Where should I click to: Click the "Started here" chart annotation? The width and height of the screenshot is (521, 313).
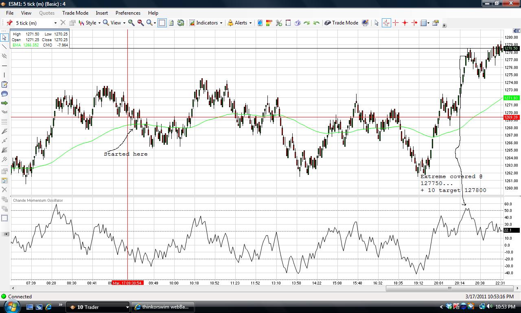126,154
